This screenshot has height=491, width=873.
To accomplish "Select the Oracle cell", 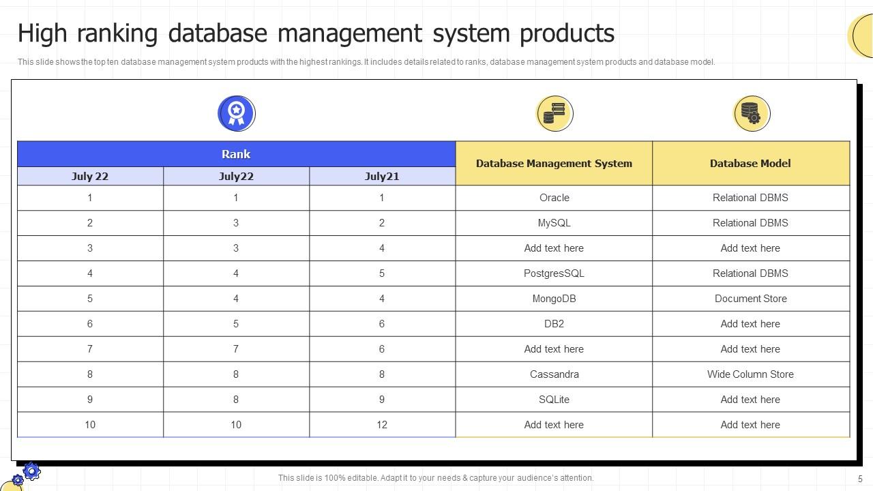I will tap(554, 198).
